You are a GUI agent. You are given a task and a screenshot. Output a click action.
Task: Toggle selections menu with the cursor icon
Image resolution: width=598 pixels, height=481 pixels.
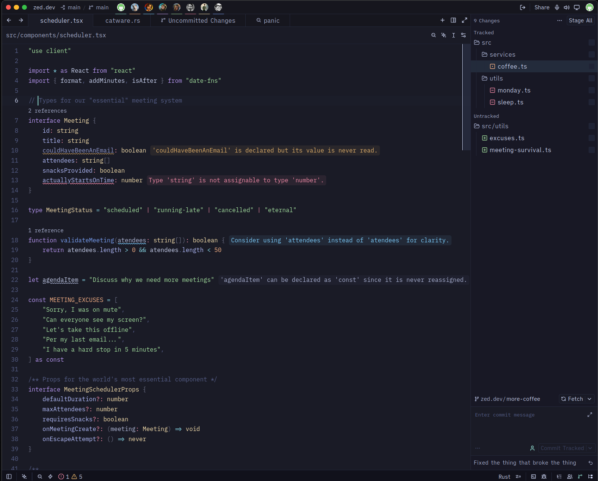pos(453,35)
